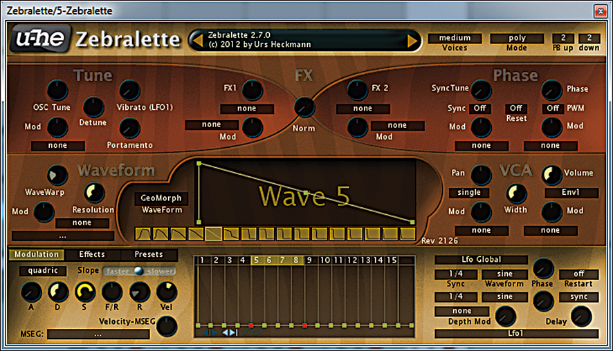Click the VCA Volume knob
Screen dimensions: 613x351
click(551, 173)
